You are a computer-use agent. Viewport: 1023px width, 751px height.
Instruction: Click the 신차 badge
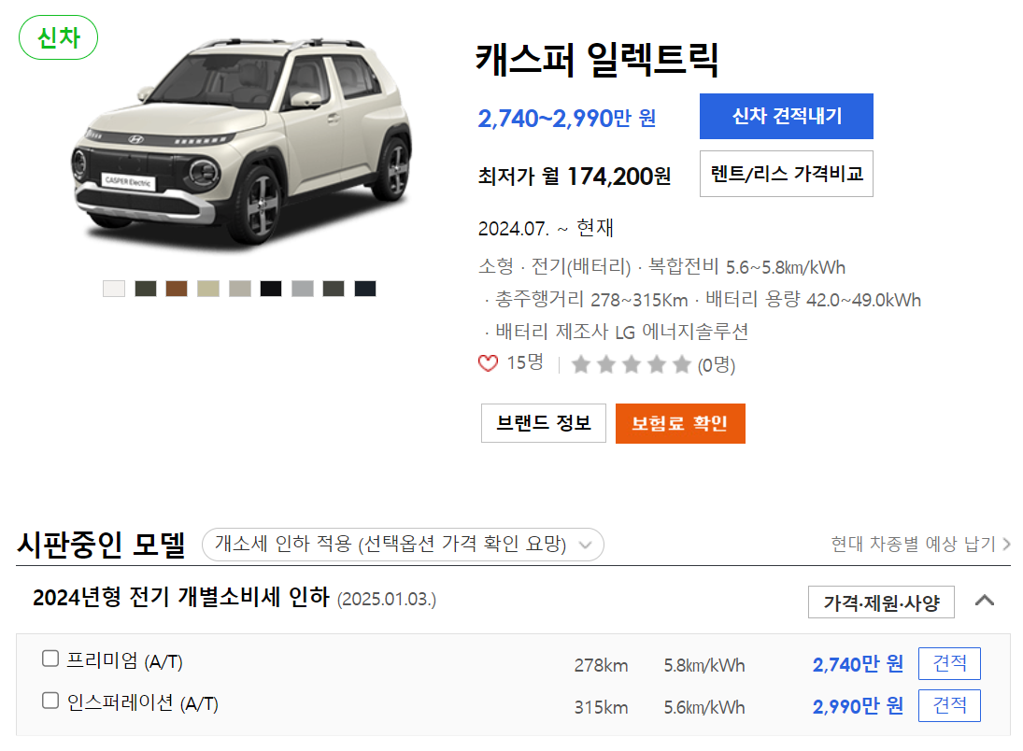58,38
